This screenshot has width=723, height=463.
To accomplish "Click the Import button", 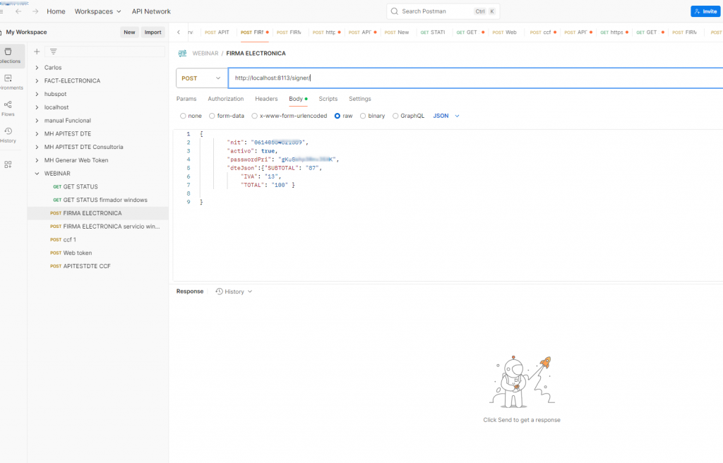I will pos(153,32).
